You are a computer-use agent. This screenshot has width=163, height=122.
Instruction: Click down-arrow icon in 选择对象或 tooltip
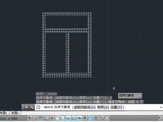140,96
